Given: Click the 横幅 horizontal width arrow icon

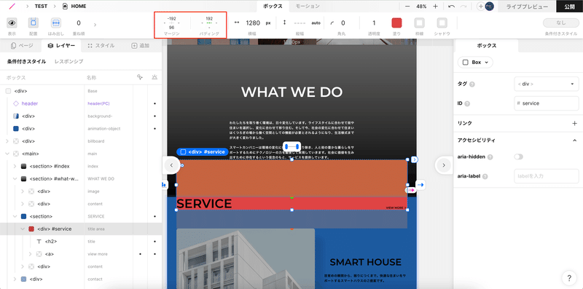Looking at the screenshot, I should point(237,23).
